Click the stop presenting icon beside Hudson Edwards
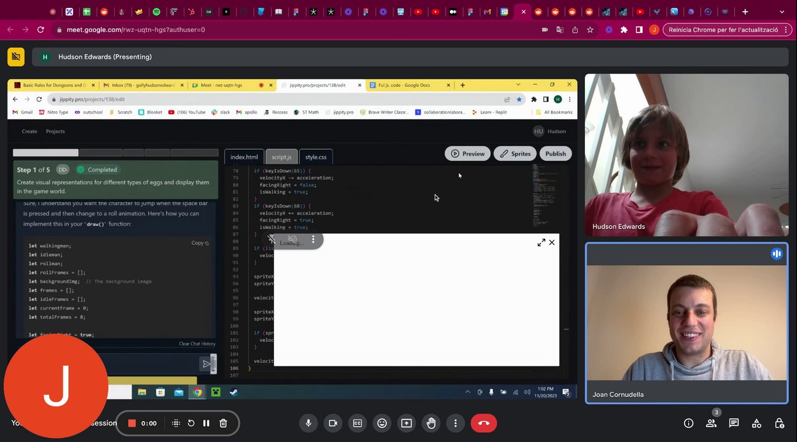The width and height of the screenshot is (797, 442). point(16,56)
